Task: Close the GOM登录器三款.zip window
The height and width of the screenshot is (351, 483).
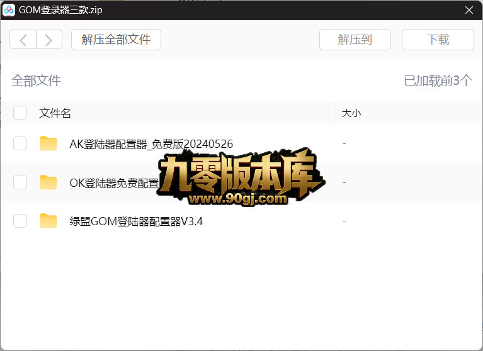Action: [469, 10]
